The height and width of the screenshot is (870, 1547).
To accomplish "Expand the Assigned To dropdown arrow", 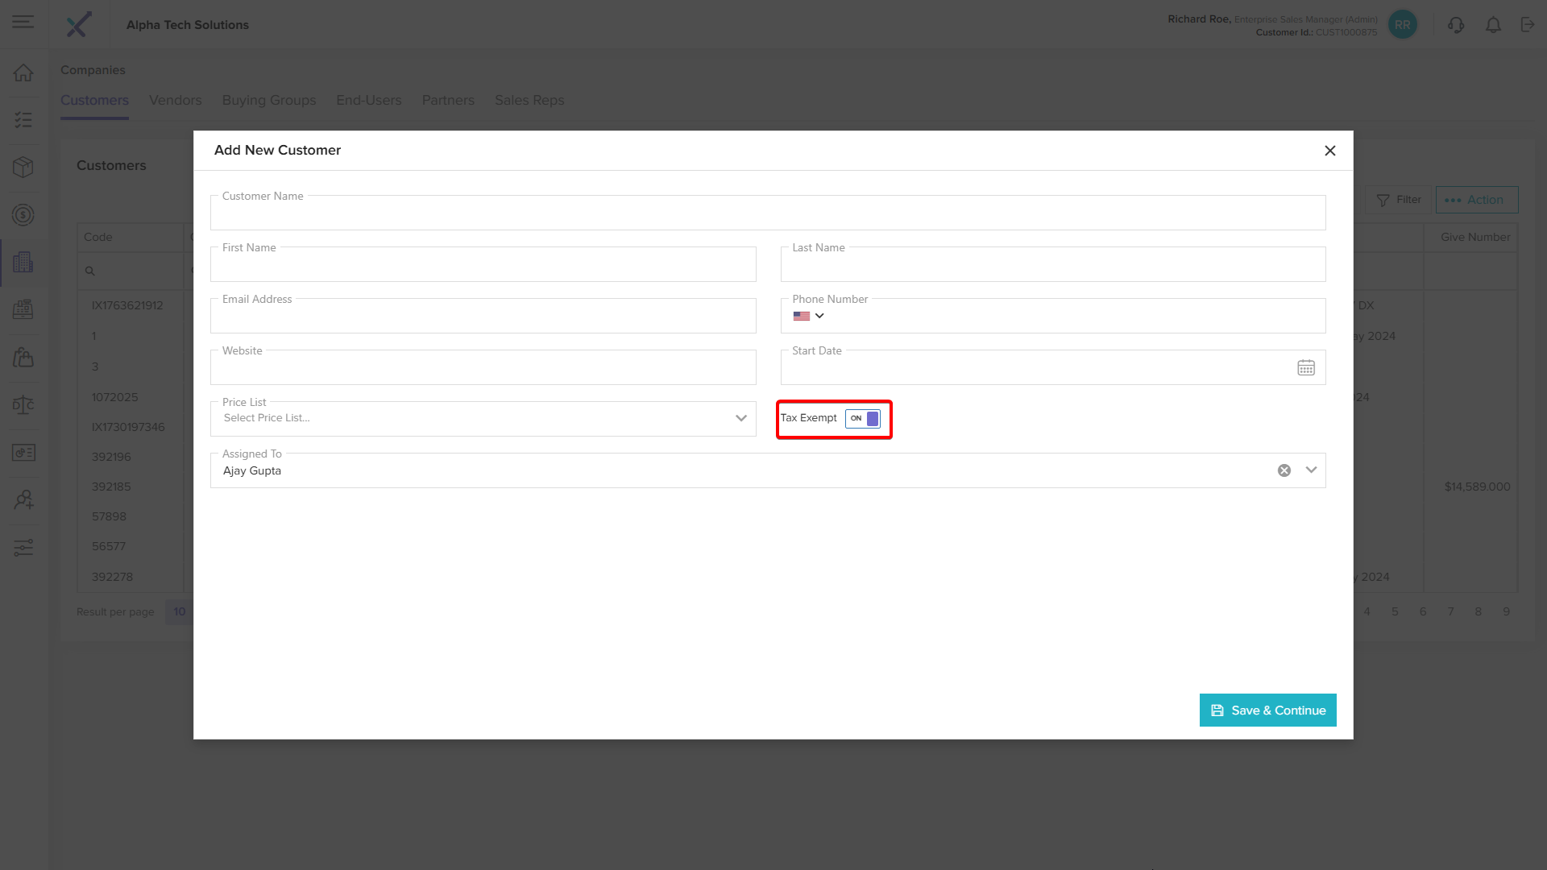I will 1311,470.
